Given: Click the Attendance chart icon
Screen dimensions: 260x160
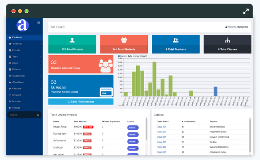Looking at the screenshot, I should click(x=10, y=82).
